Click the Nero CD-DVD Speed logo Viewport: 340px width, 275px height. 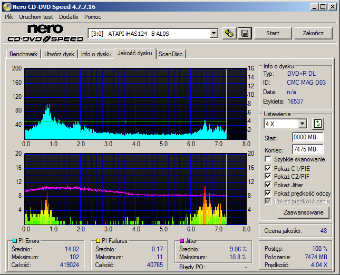point(45,33)
